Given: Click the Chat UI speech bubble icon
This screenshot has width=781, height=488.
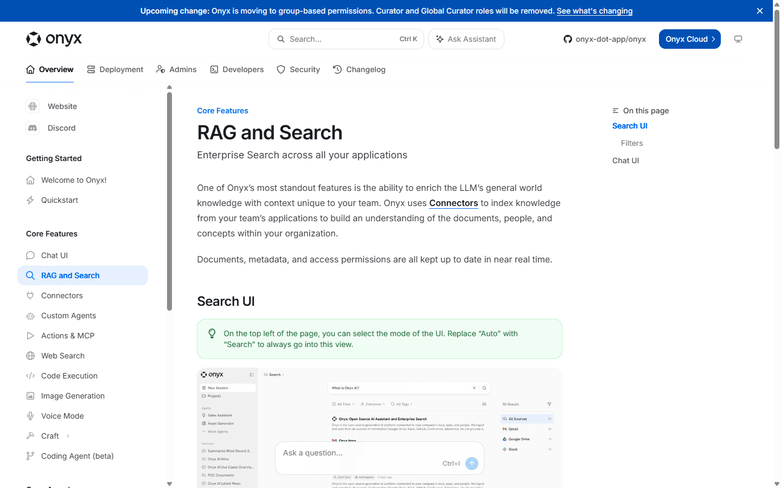Looking at the screenshot, I should point(30,255).
